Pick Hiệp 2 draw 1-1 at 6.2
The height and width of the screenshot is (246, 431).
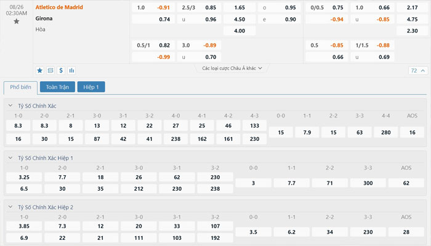292,232
